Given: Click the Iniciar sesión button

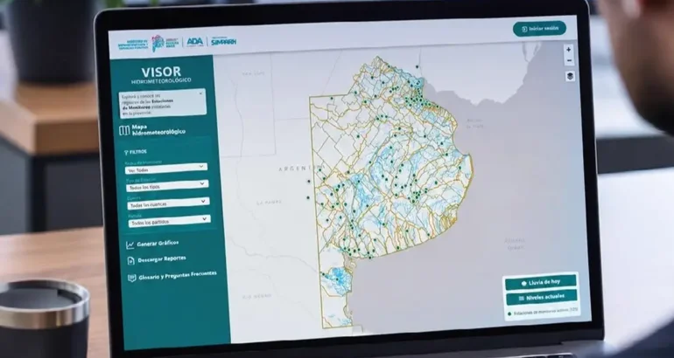Looking at the screenshot, I should click(539, 29).
